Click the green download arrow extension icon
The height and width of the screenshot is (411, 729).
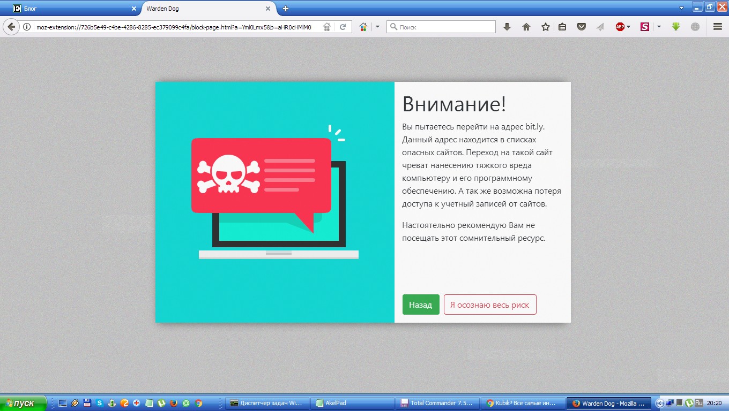click(x=676, y=27)
